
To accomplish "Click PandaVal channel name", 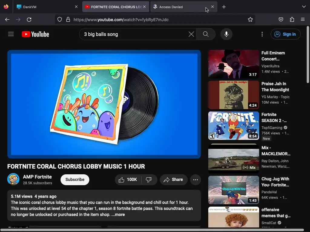I will point(269,192).
